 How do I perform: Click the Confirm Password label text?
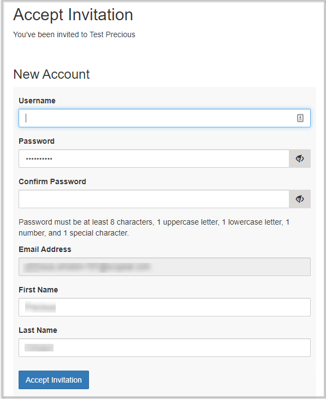click(52, 181)
